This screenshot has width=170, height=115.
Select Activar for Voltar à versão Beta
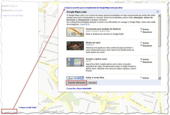pyautogui.click(x=141, y=78)
